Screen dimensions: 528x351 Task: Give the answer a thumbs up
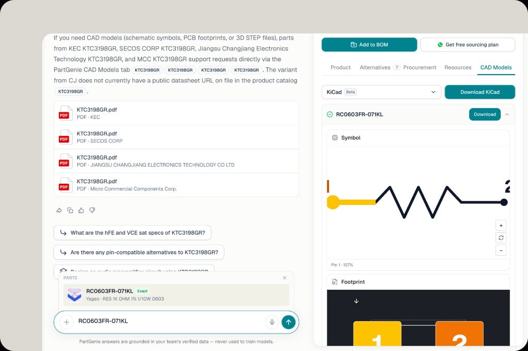(81, 210)
